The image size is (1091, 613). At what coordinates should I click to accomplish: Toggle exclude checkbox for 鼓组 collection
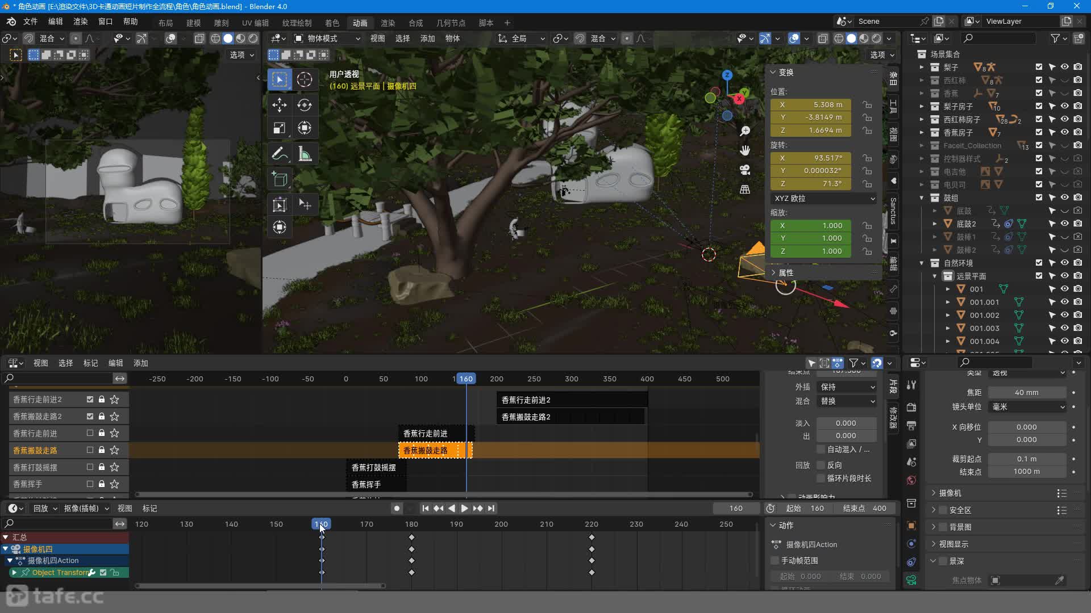coord(1039,198)
